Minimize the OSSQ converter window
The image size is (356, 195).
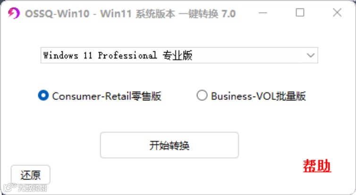coord(263,13)
